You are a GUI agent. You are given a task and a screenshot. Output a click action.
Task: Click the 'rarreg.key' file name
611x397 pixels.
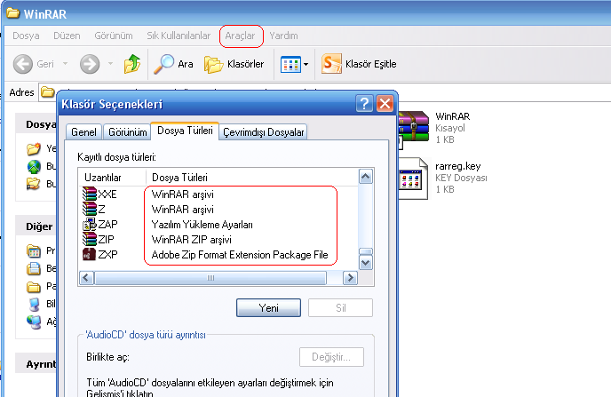(458, 166)
